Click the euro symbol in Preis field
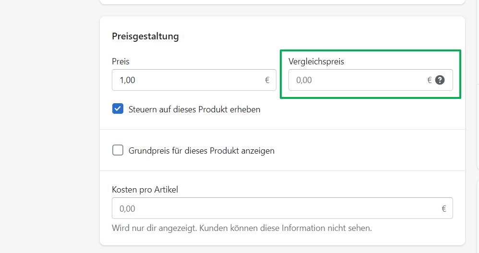 pos(267,80)
